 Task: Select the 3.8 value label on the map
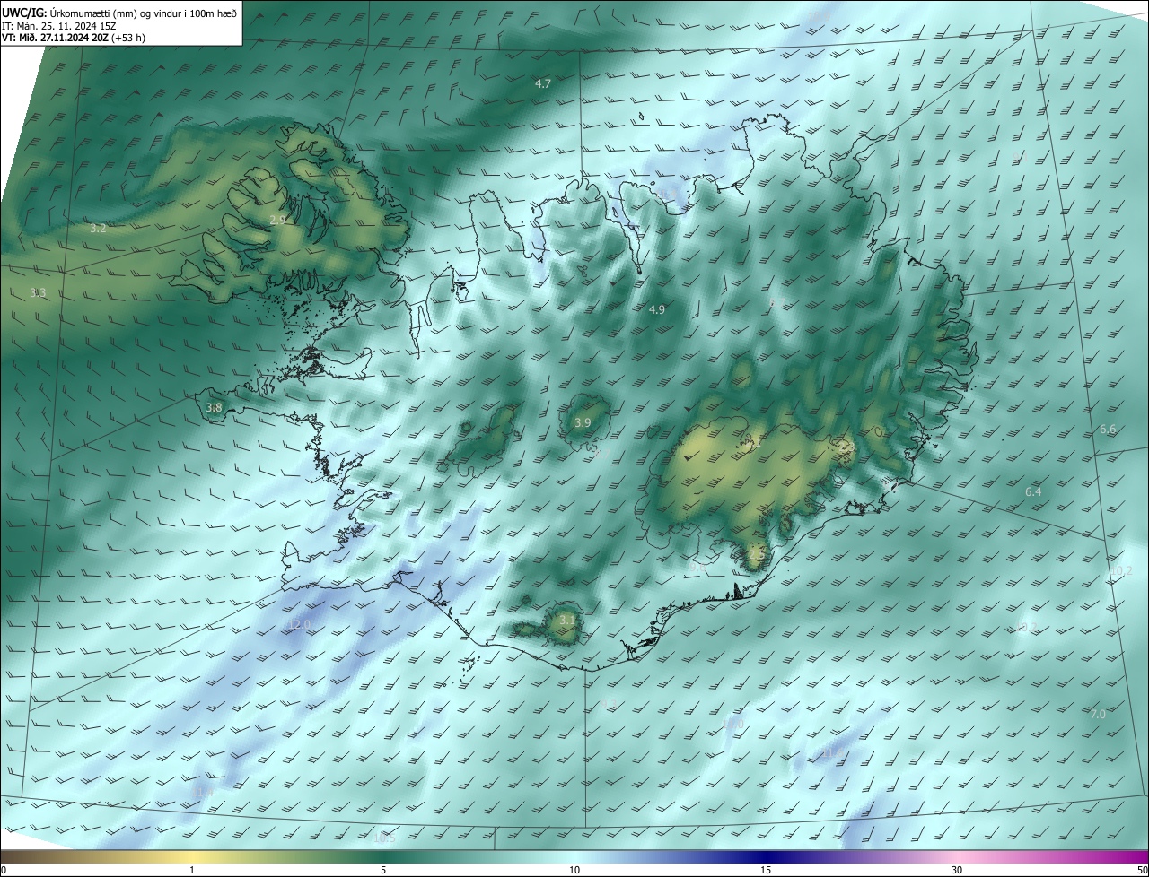coord(214,408)
